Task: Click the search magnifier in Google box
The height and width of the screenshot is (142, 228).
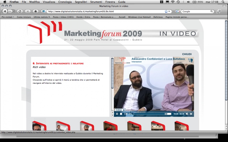Action: [x=212, y=11]
